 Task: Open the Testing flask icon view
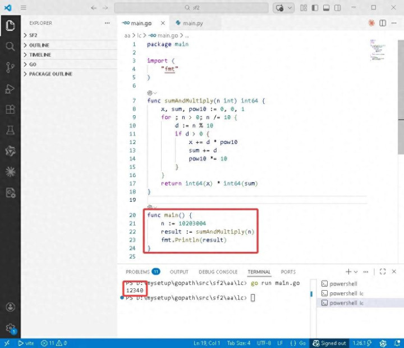(x=10, y=130)
